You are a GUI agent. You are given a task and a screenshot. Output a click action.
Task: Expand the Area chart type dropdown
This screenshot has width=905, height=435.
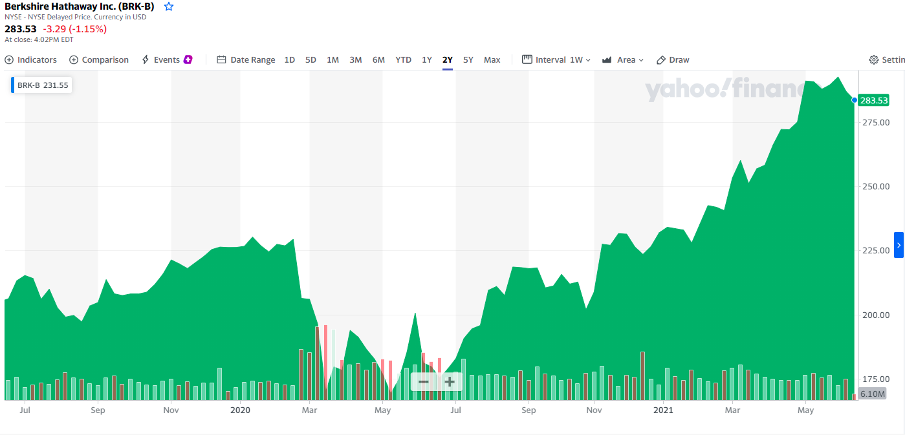623,59
